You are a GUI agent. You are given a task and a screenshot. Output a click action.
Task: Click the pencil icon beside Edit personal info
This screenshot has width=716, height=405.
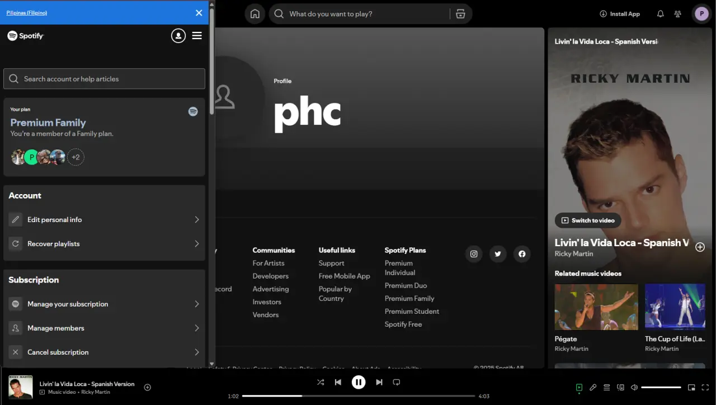16,220
